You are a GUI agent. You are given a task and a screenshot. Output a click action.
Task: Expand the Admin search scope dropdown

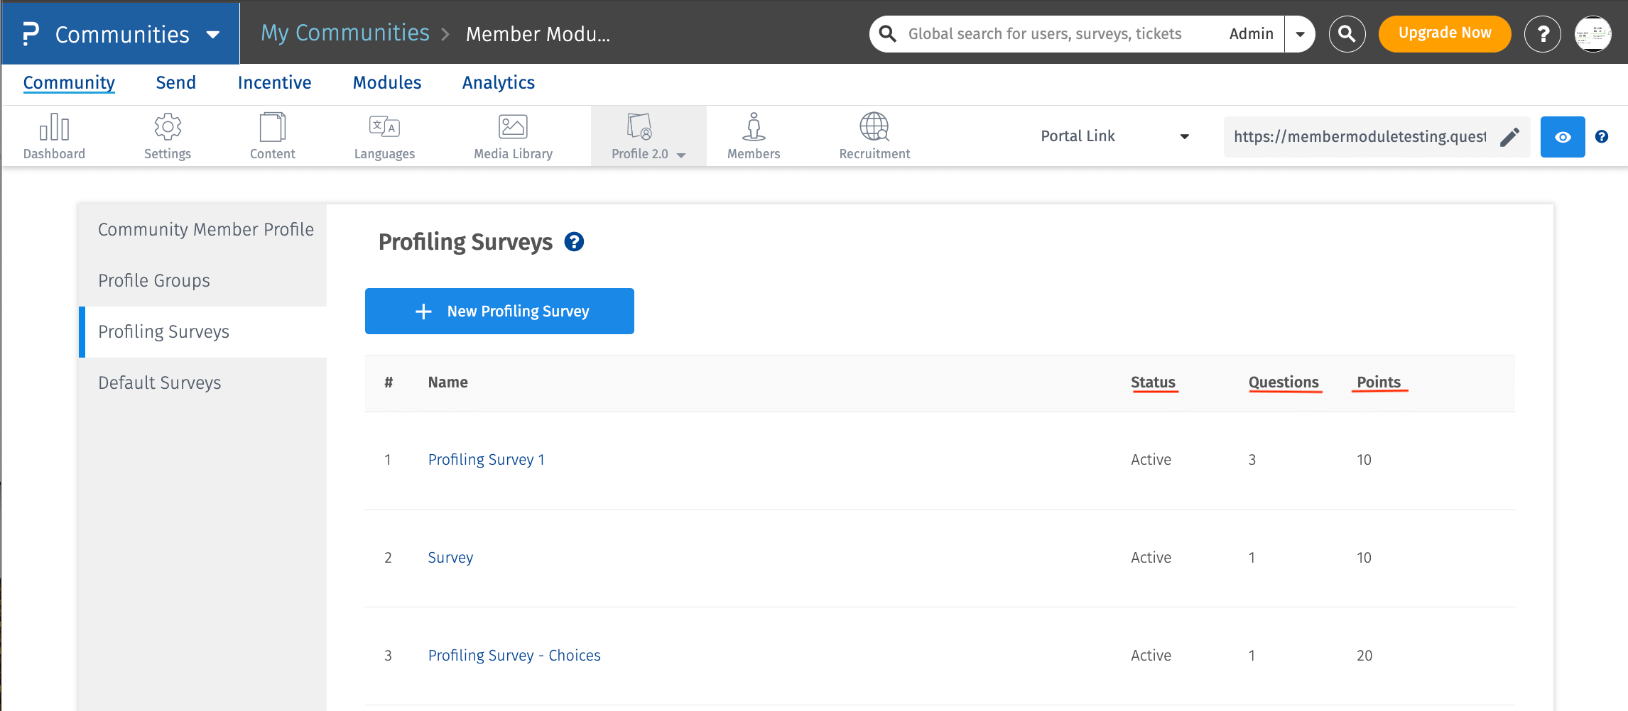coord(1300,33)
